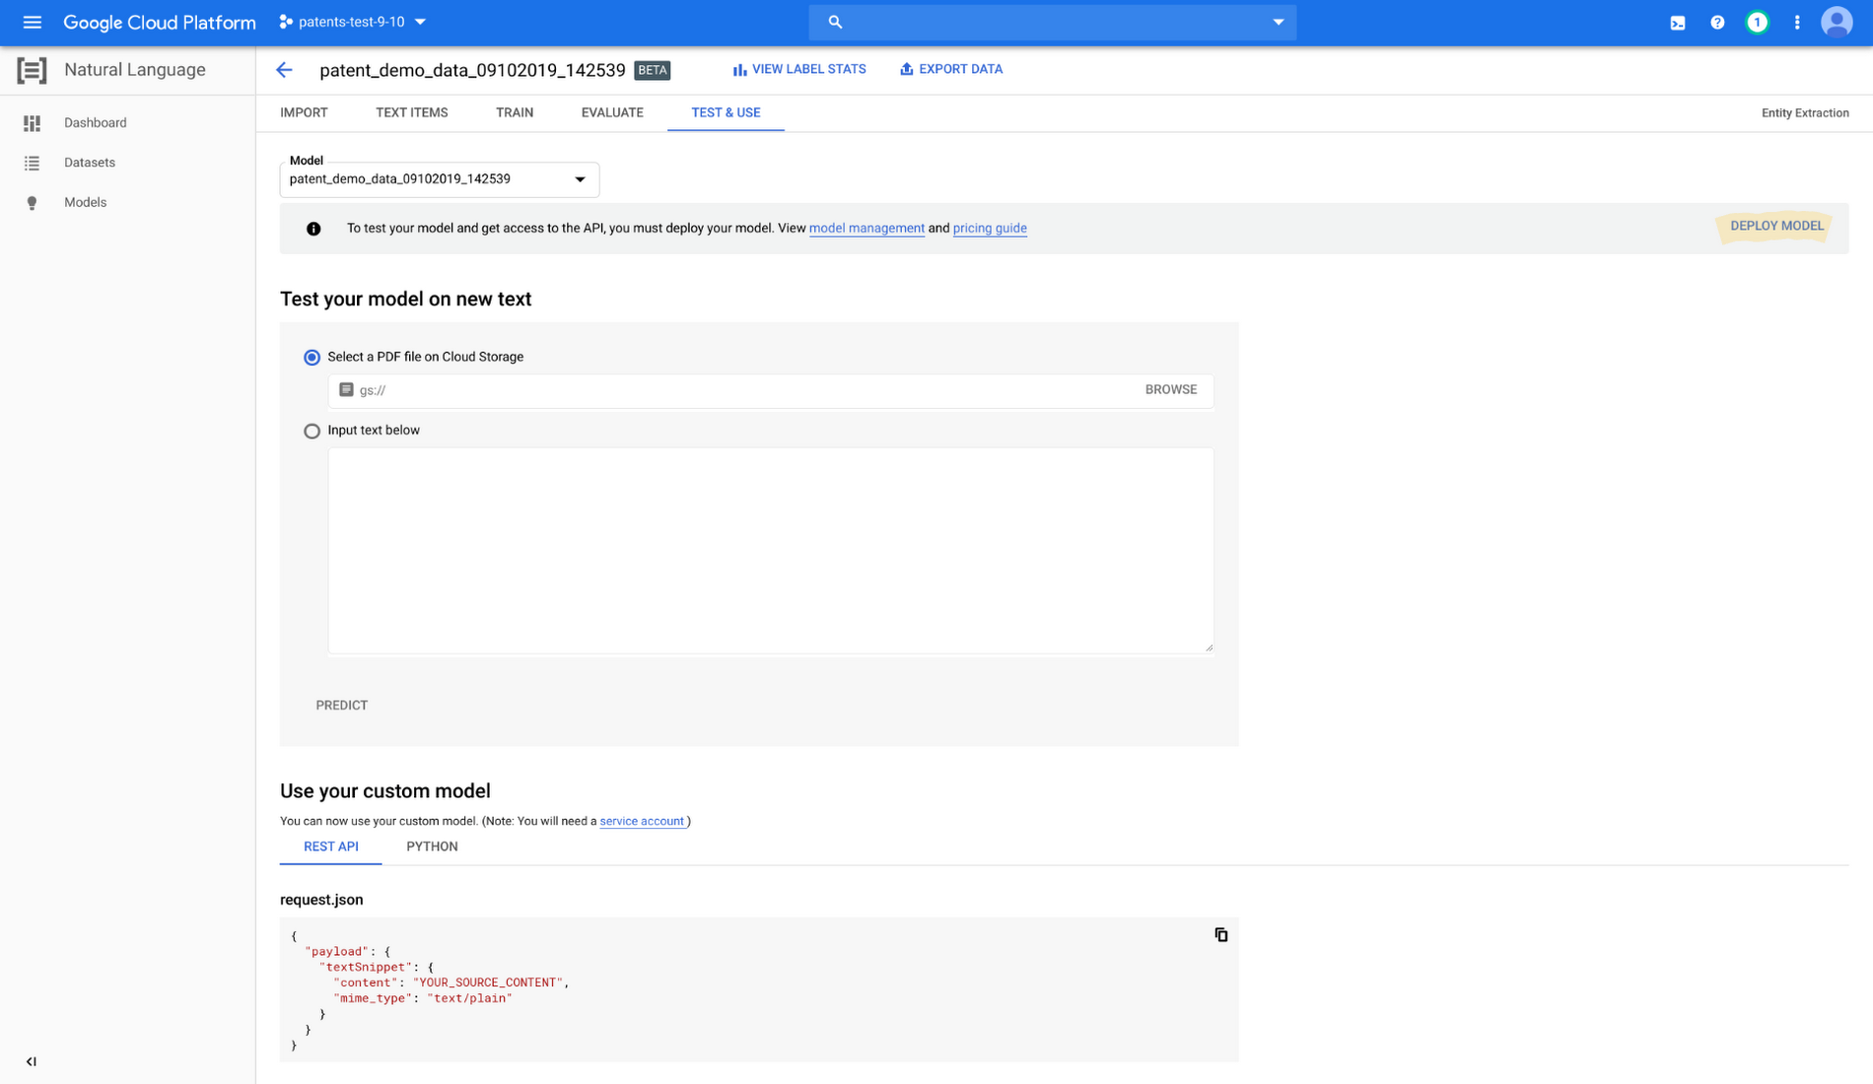Click the PREDICT button
The width and height of the screenshot is (1873, 1084).
[342, 706]
